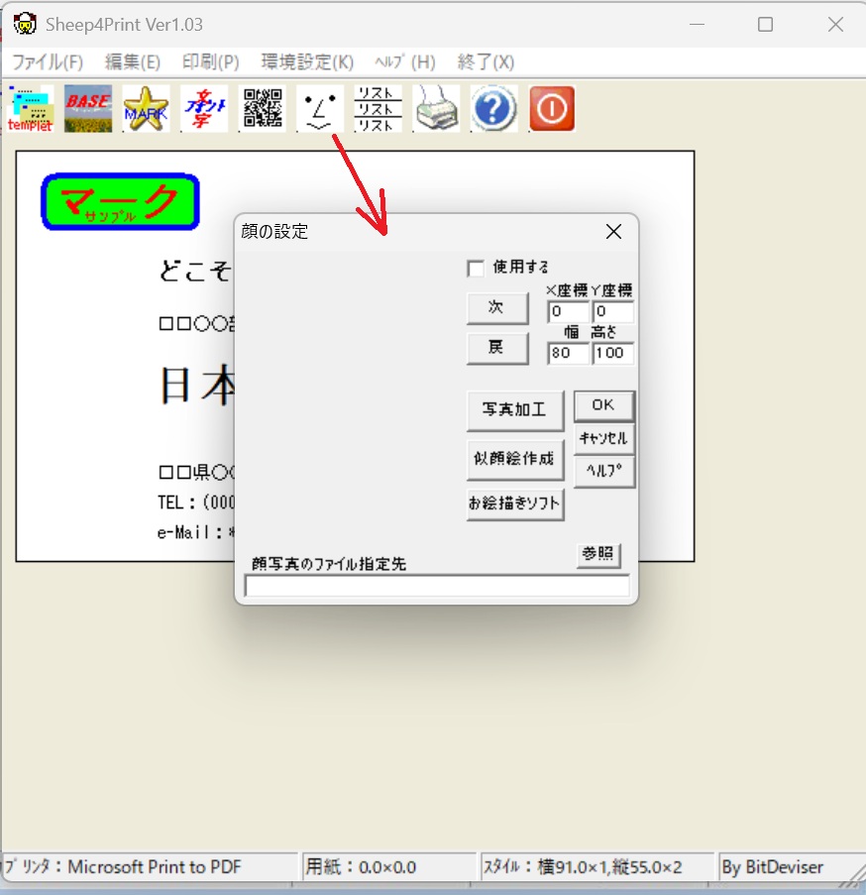Image resolution: width=866 pixels, height=895 pixels.
Task: Open the 環境設定(K) menu
Action: tap(307, 61)
